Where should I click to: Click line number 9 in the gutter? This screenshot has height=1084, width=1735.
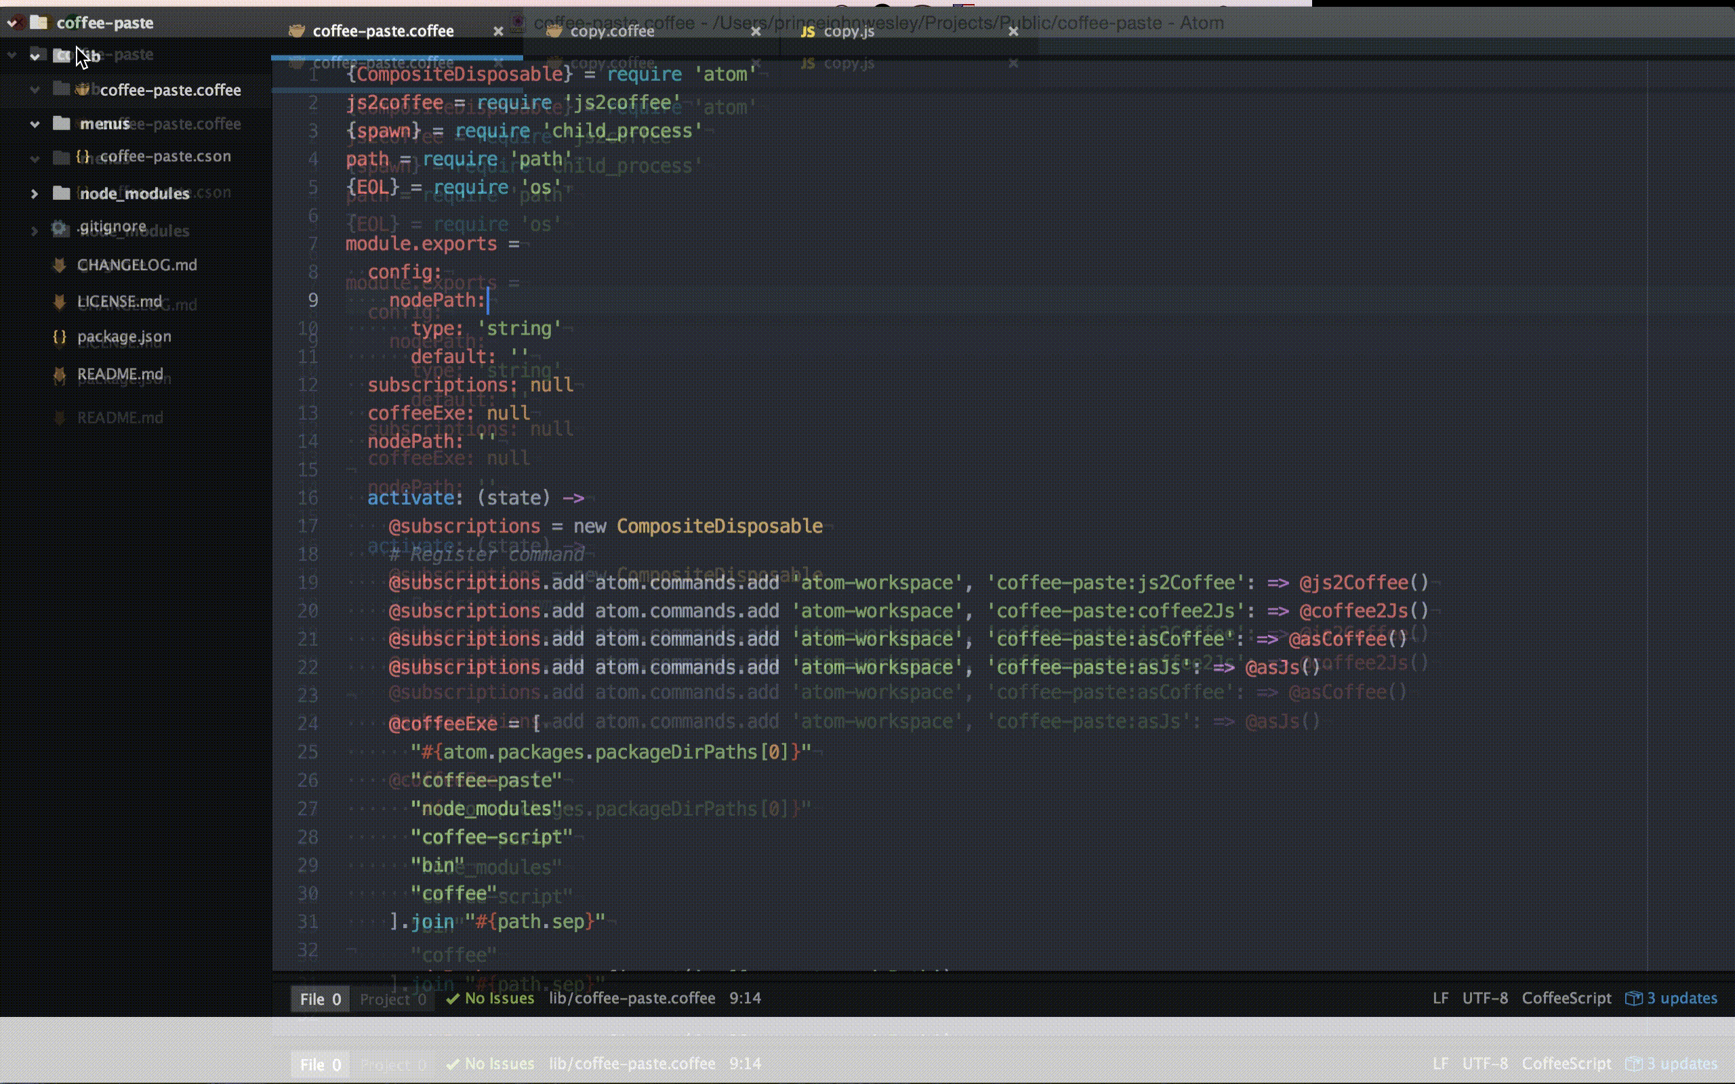(x=313, y=299)
